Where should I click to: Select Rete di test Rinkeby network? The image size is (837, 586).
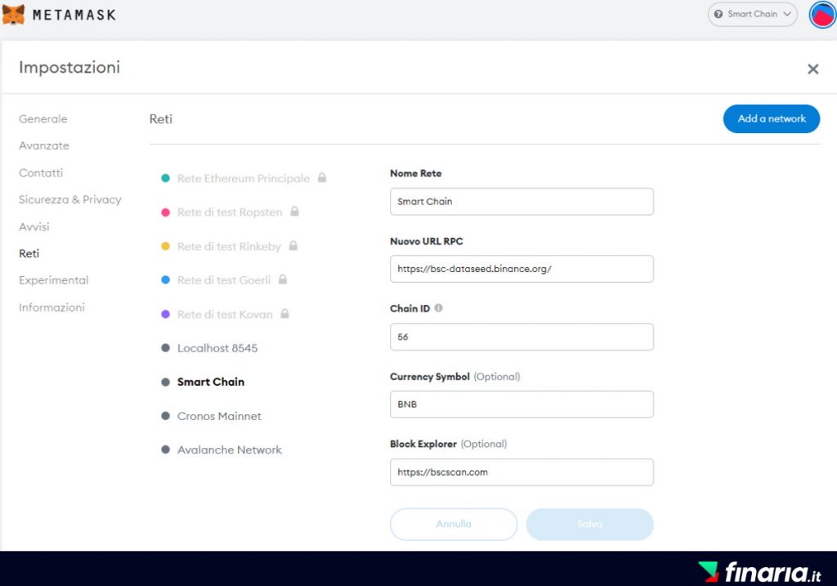(x=229, y=246)
